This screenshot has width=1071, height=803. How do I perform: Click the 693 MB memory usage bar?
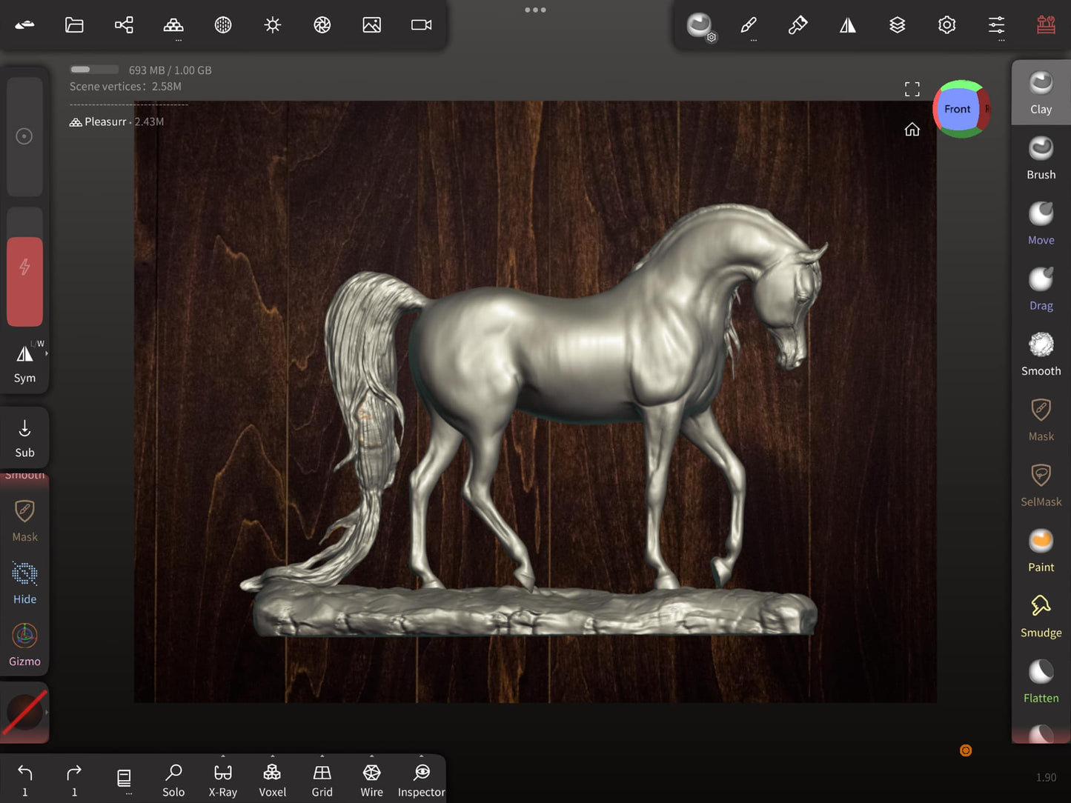[x=94, y=70]
